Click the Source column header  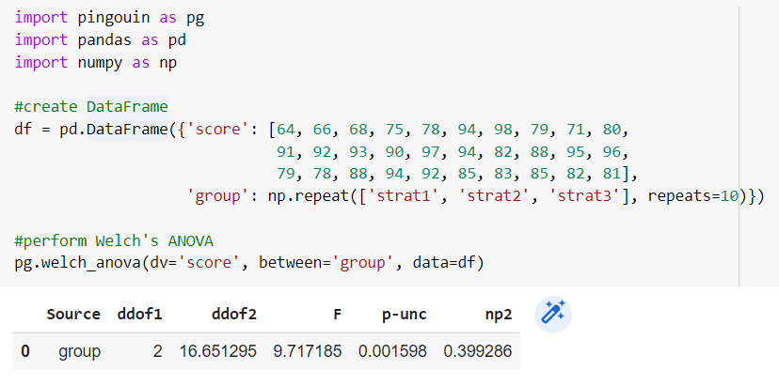(73, 314)
